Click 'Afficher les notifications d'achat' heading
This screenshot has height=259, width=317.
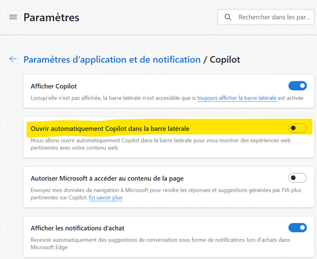(x=77, y=228)
